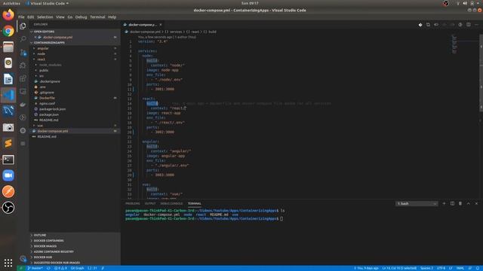Expand the Docker Hub section

pos(75,257)
